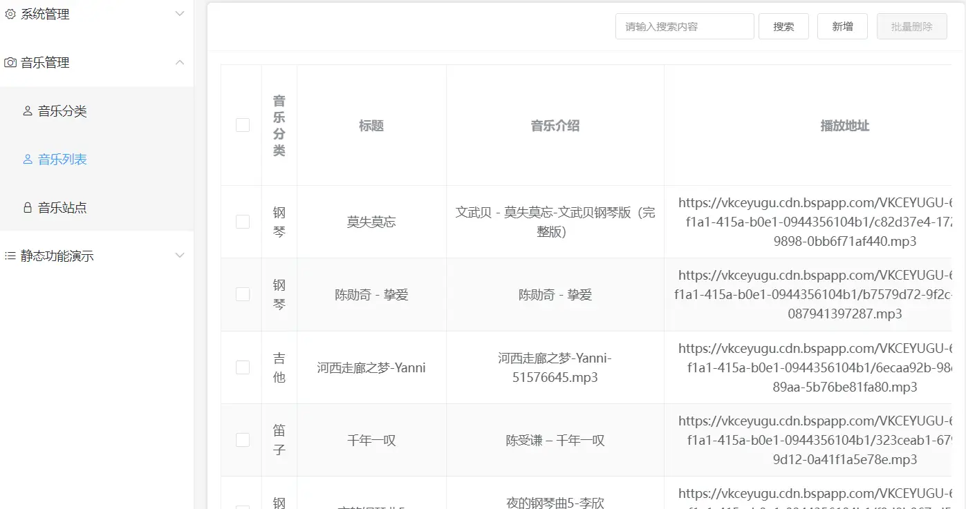Click the user icon beside 音乐列表

[x=28, y=160]
